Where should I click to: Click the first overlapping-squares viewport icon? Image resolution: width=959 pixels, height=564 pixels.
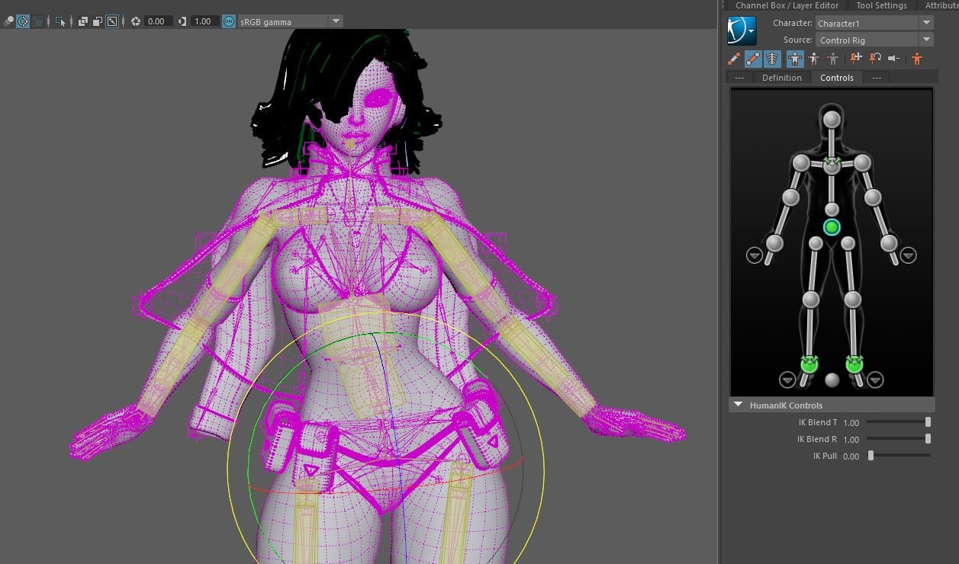[83, 21]
